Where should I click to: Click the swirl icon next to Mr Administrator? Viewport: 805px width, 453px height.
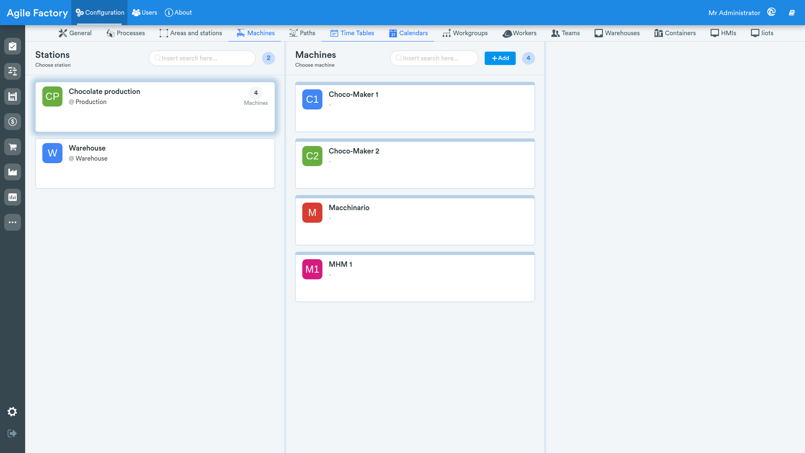pos(771,12)
